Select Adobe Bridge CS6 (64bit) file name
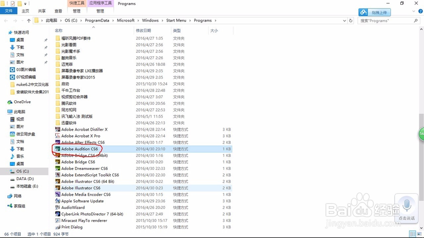Screen dimensions: 424x238 [84, 155]
